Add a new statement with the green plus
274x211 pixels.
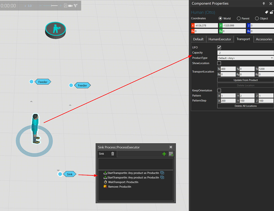click(164, 154)
